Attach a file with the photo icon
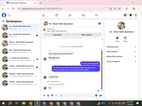The width and height of the screenshot is (142, 106). [x=48, y=96]
